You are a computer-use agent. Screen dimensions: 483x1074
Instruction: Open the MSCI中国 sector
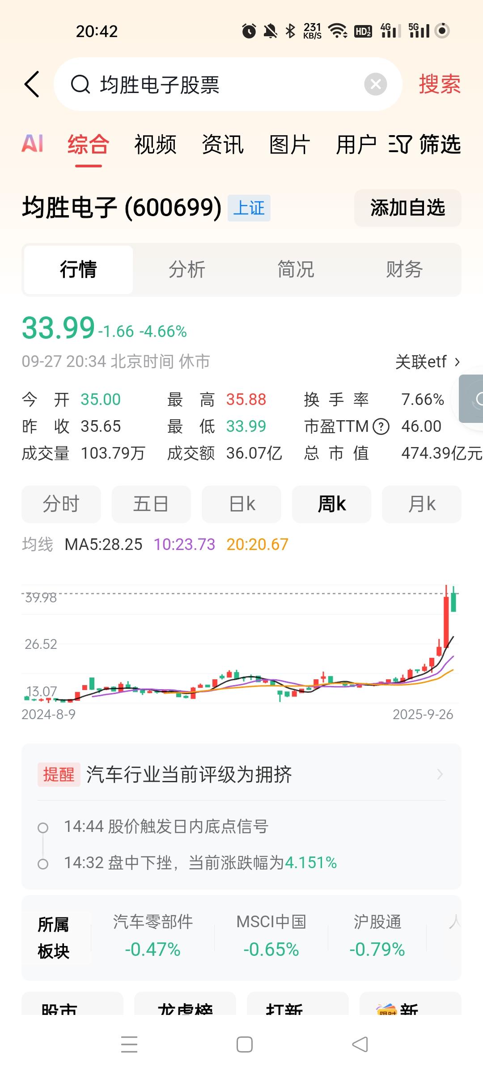[271, 936]
